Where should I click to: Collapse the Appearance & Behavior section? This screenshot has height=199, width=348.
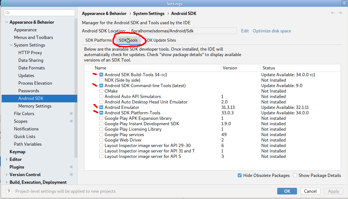tap(6, 22)
